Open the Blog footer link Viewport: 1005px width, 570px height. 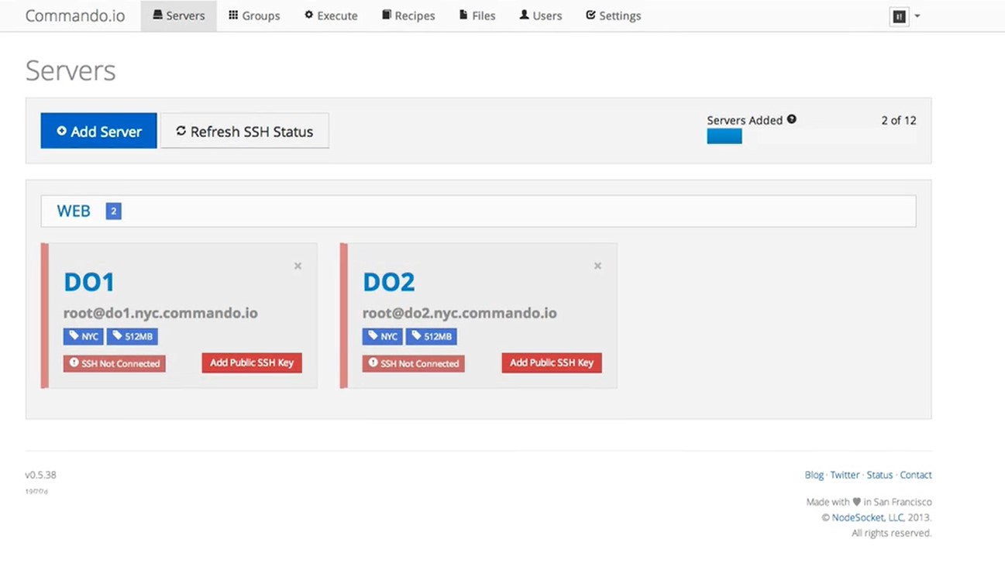[x=814, y=475]
